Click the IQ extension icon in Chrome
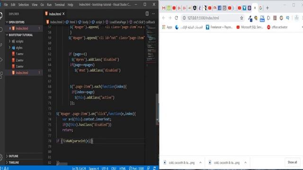Screen dimensions: 303x170 tap(287, 18)
